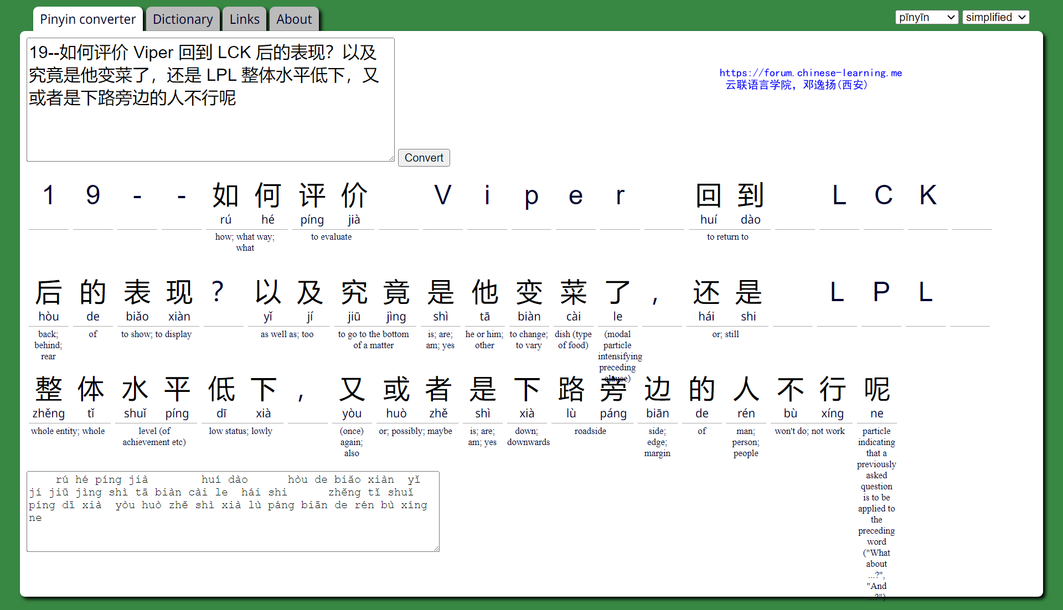Click the character 者 with pinyin zhě
The width and height of the screenshot is (1063, 610).
[x=438, y=389]
